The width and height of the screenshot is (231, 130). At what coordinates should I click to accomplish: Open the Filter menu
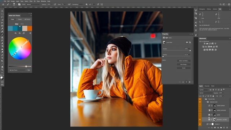31,1
